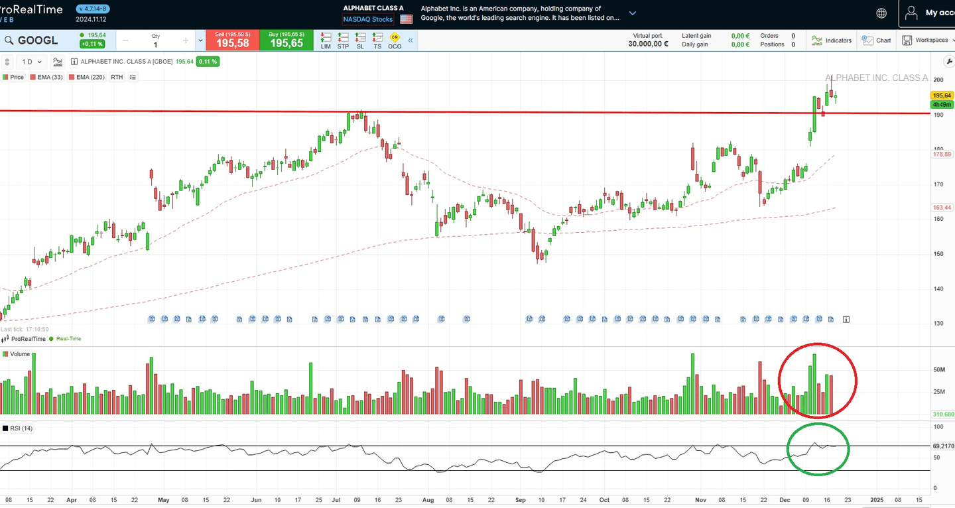This screenshot has height=508, width=955.
Task: Choose the SL stop-loss order icon
Action: pos(360,40)
